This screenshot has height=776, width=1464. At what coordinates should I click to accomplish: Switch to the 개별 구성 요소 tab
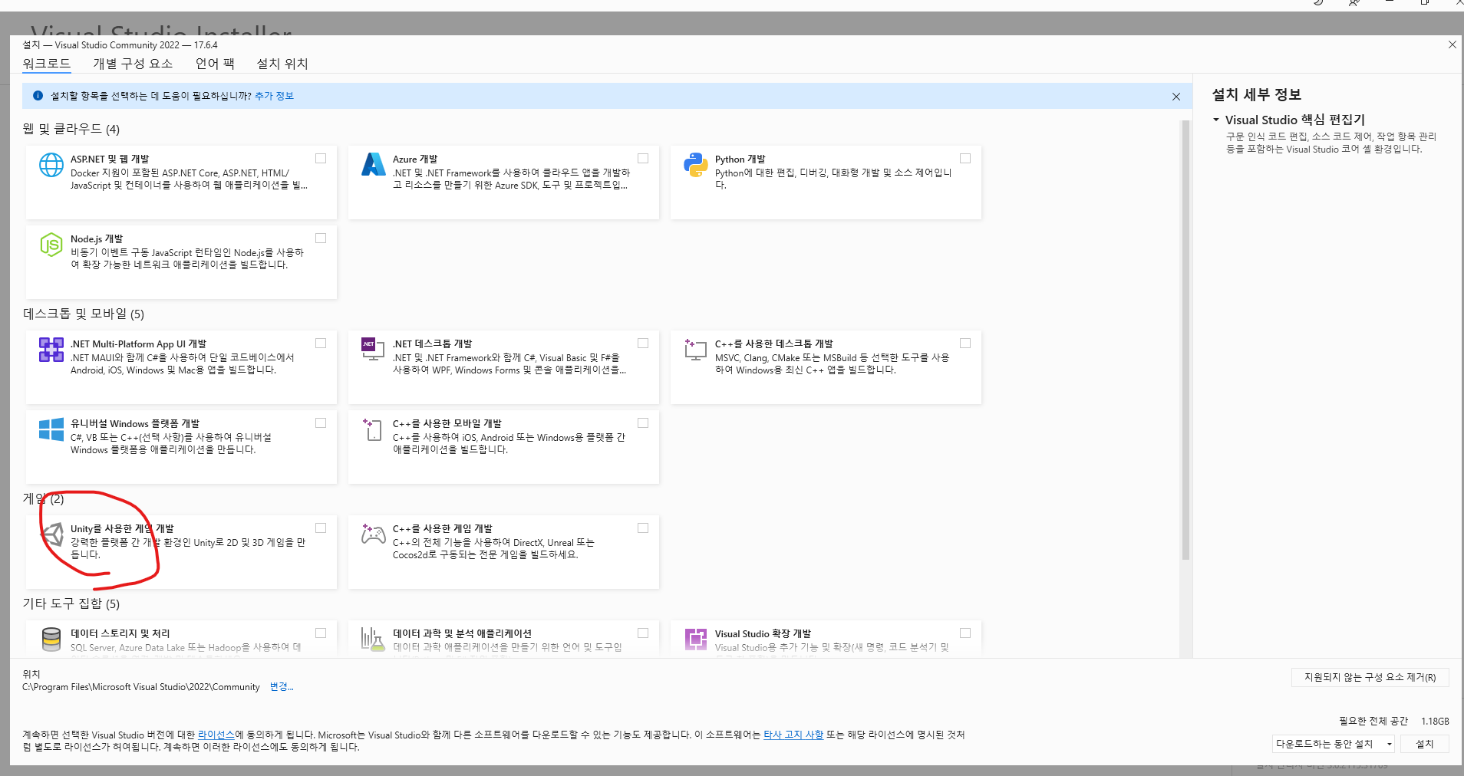[x=133, y=64]
